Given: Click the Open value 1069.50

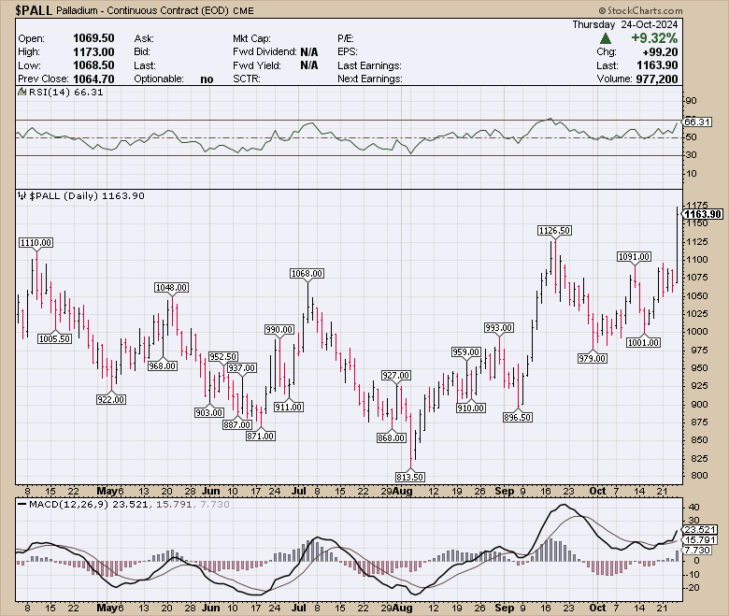Looking at the screenshot, I should pos(93,38).
